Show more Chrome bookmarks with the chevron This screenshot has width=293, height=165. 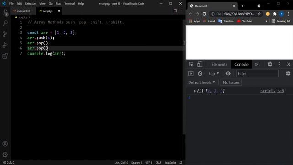pos(266,21)
